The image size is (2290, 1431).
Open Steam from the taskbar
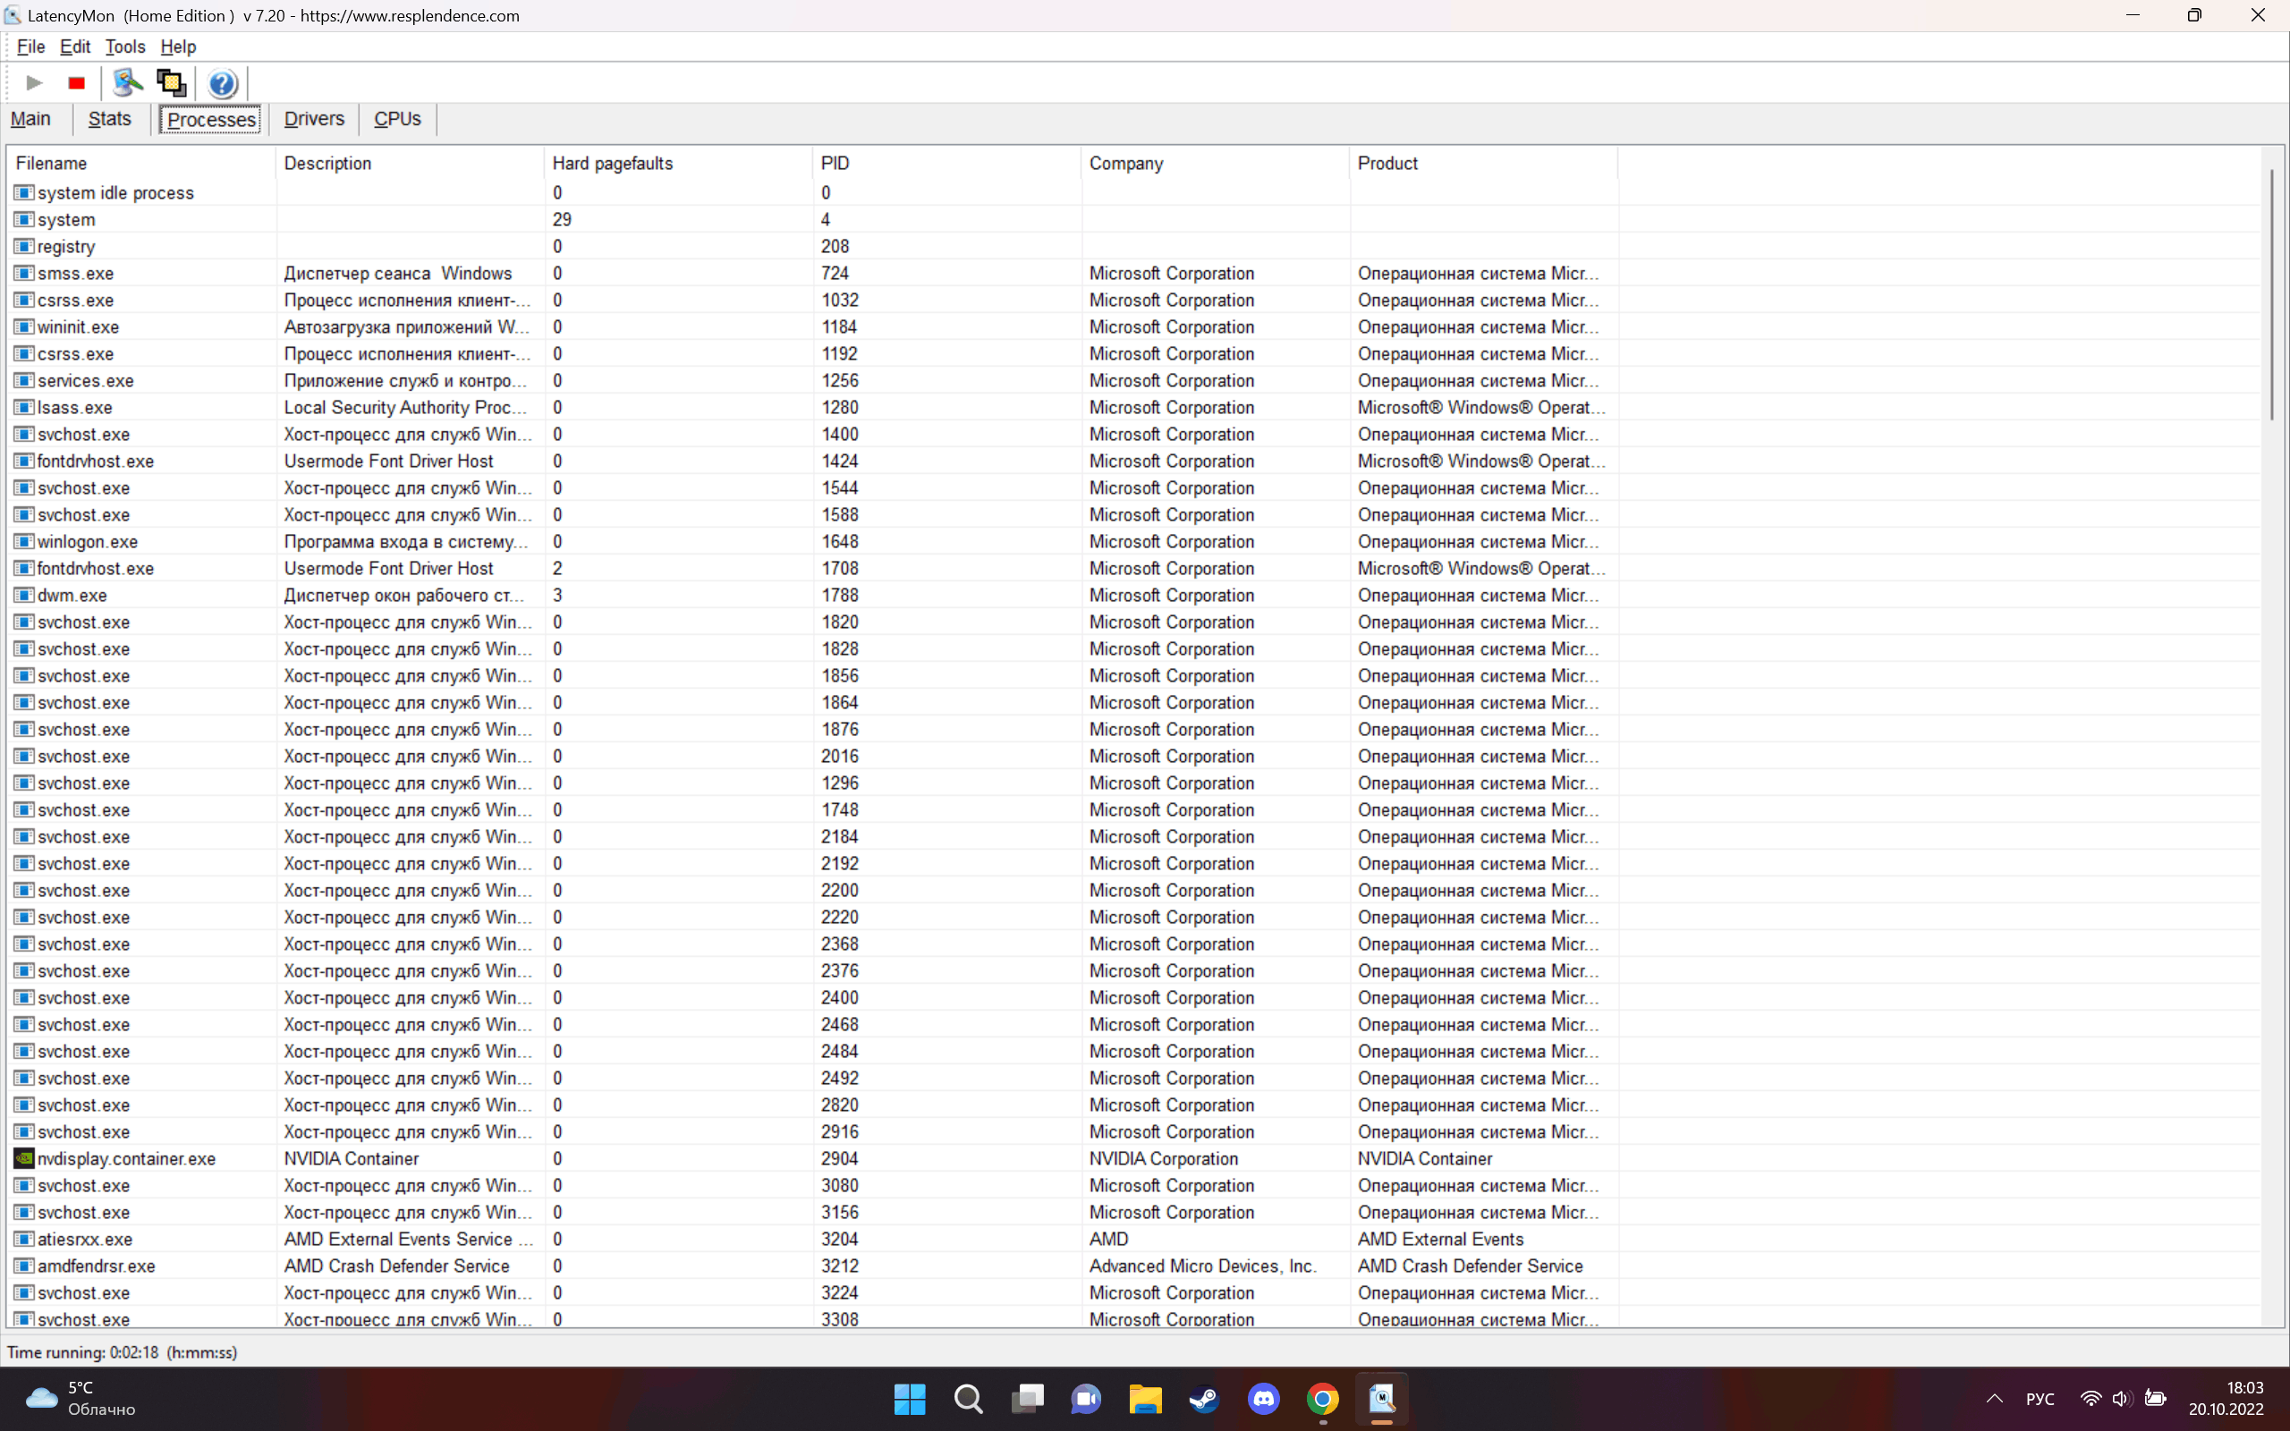point(1205,1399)
